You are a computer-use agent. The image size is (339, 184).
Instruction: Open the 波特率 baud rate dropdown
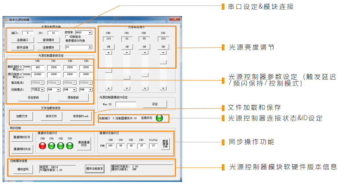90,33
